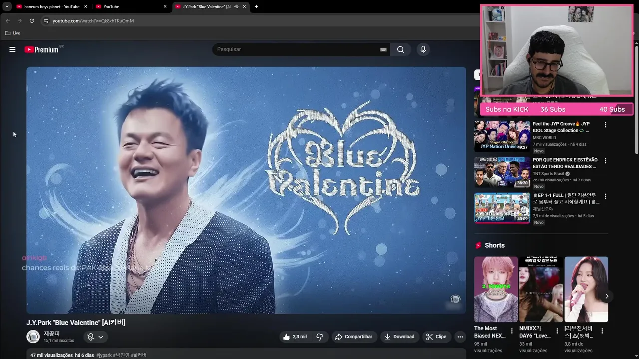Open options for 리무진서비스 short
Screen dimensions: 639x359
click(602, 331)
